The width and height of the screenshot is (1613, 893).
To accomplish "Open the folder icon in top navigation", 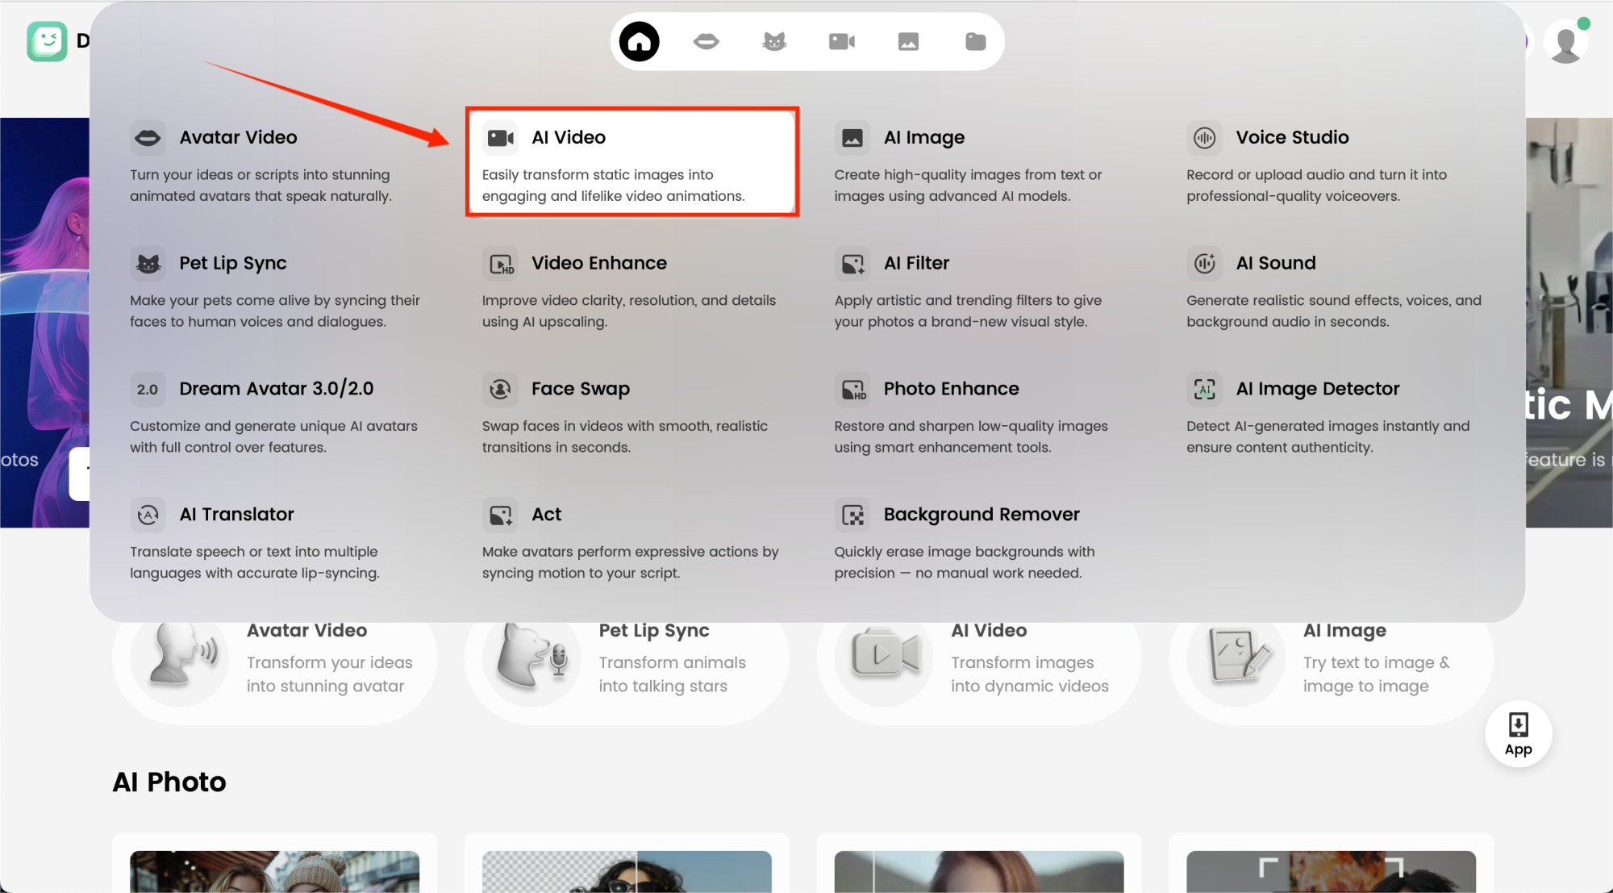I will click(975, 41).
